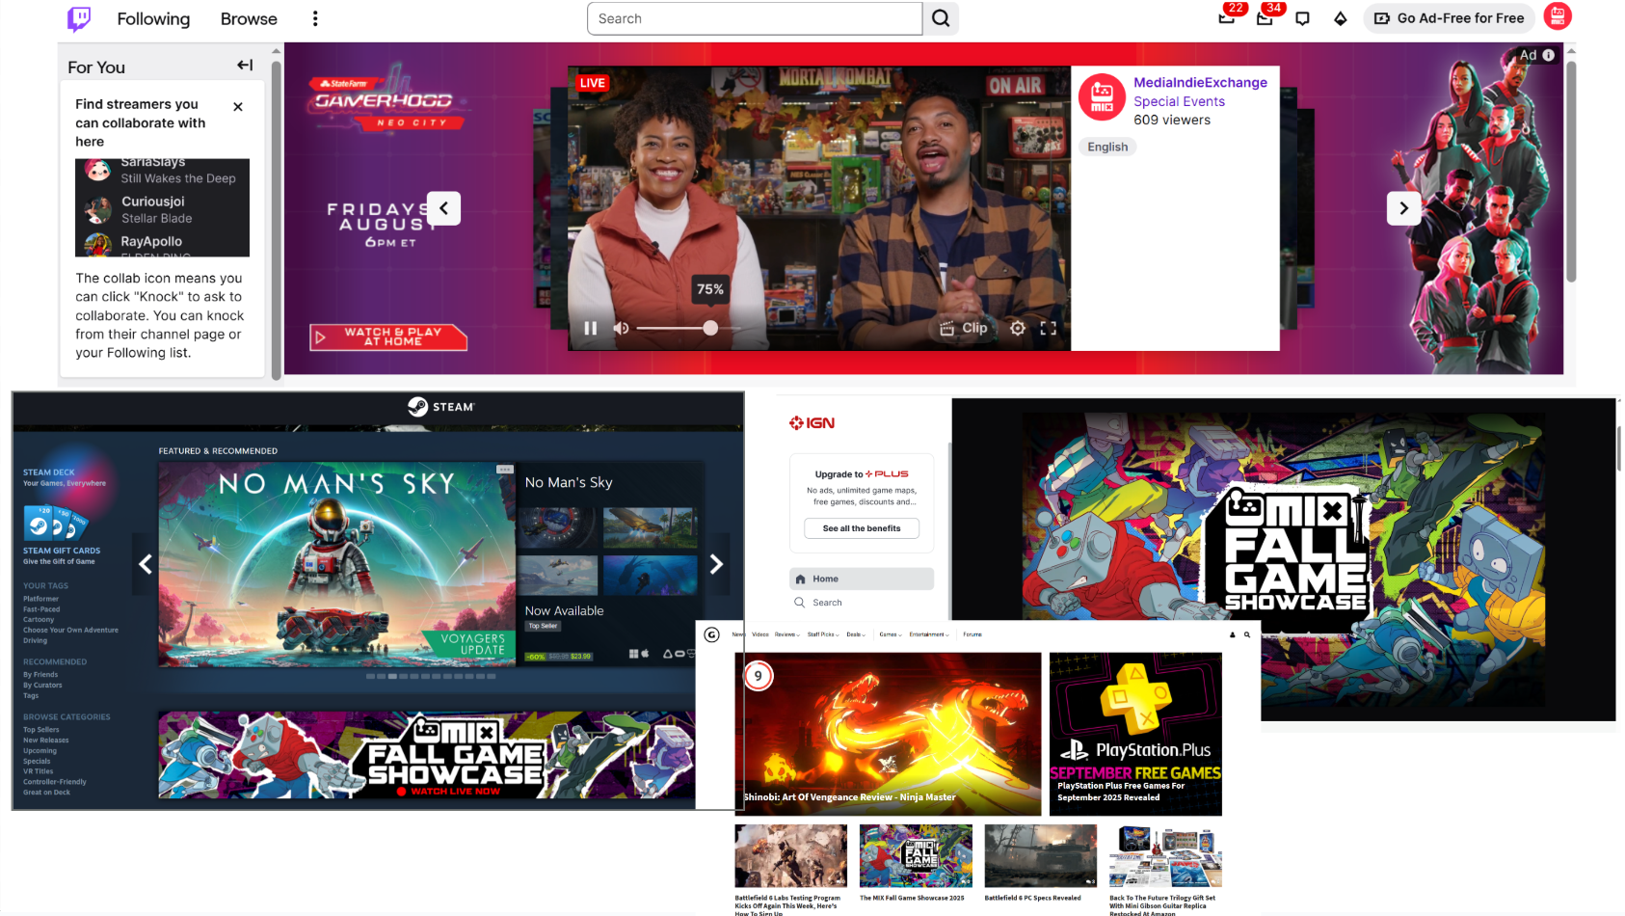
Task: Show next Twitch carousel stream
Action: coord(1404,208)
